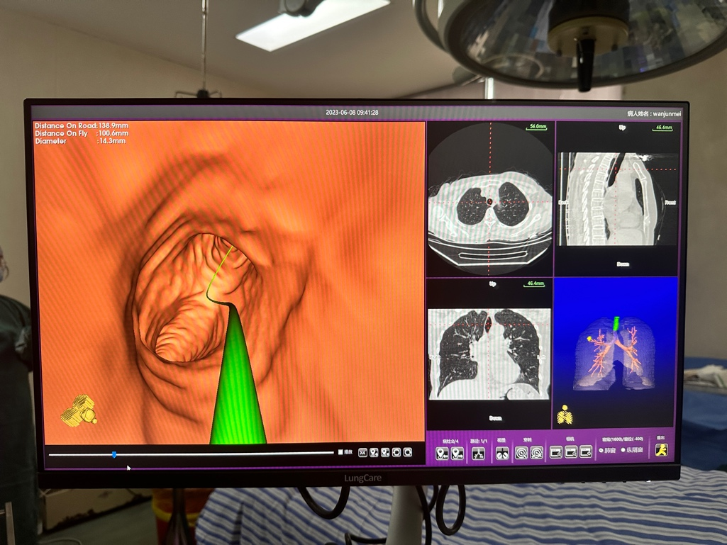The image size is (727, 545).
Task: Toggle the 播放 playback checkbox
Action: 341,452
